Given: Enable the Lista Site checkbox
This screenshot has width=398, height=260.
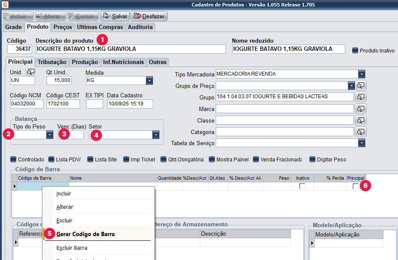Looking at the screenshot, I should (x=90, y=160).
